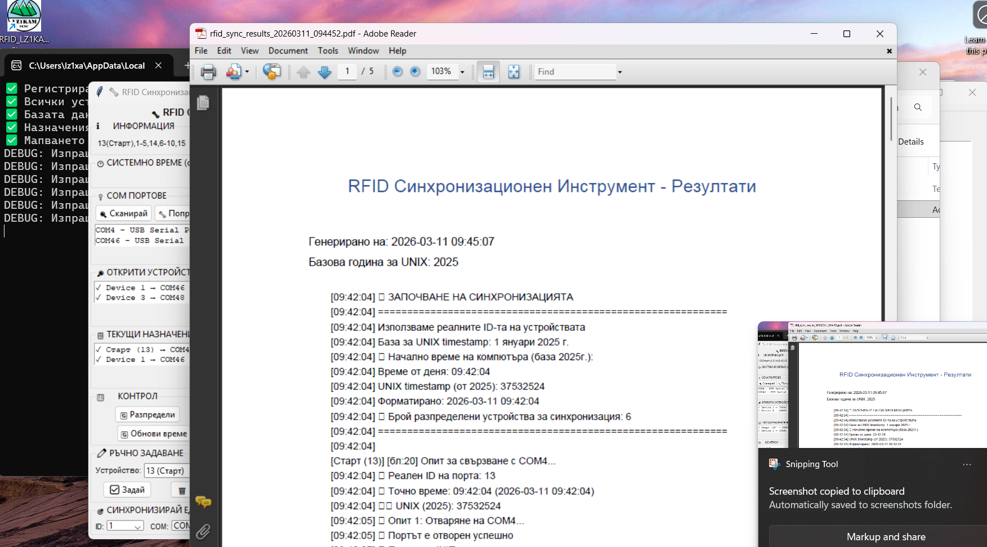Toggle the fit width scrolling mode icon
This screenshot has width=987, height=547.
coord(488,72)
